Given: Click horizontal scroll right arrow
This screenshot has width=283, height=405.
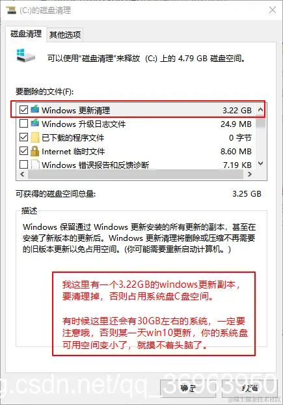Looking at the screenshot, I should tap(249, 175).
